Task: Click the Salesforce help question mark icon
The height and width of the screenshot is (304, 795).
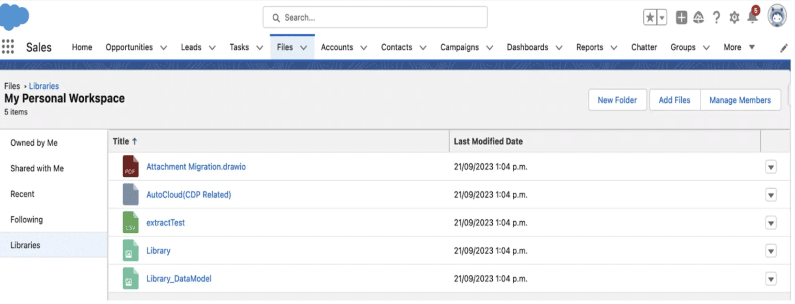Action: pos(716,17)
